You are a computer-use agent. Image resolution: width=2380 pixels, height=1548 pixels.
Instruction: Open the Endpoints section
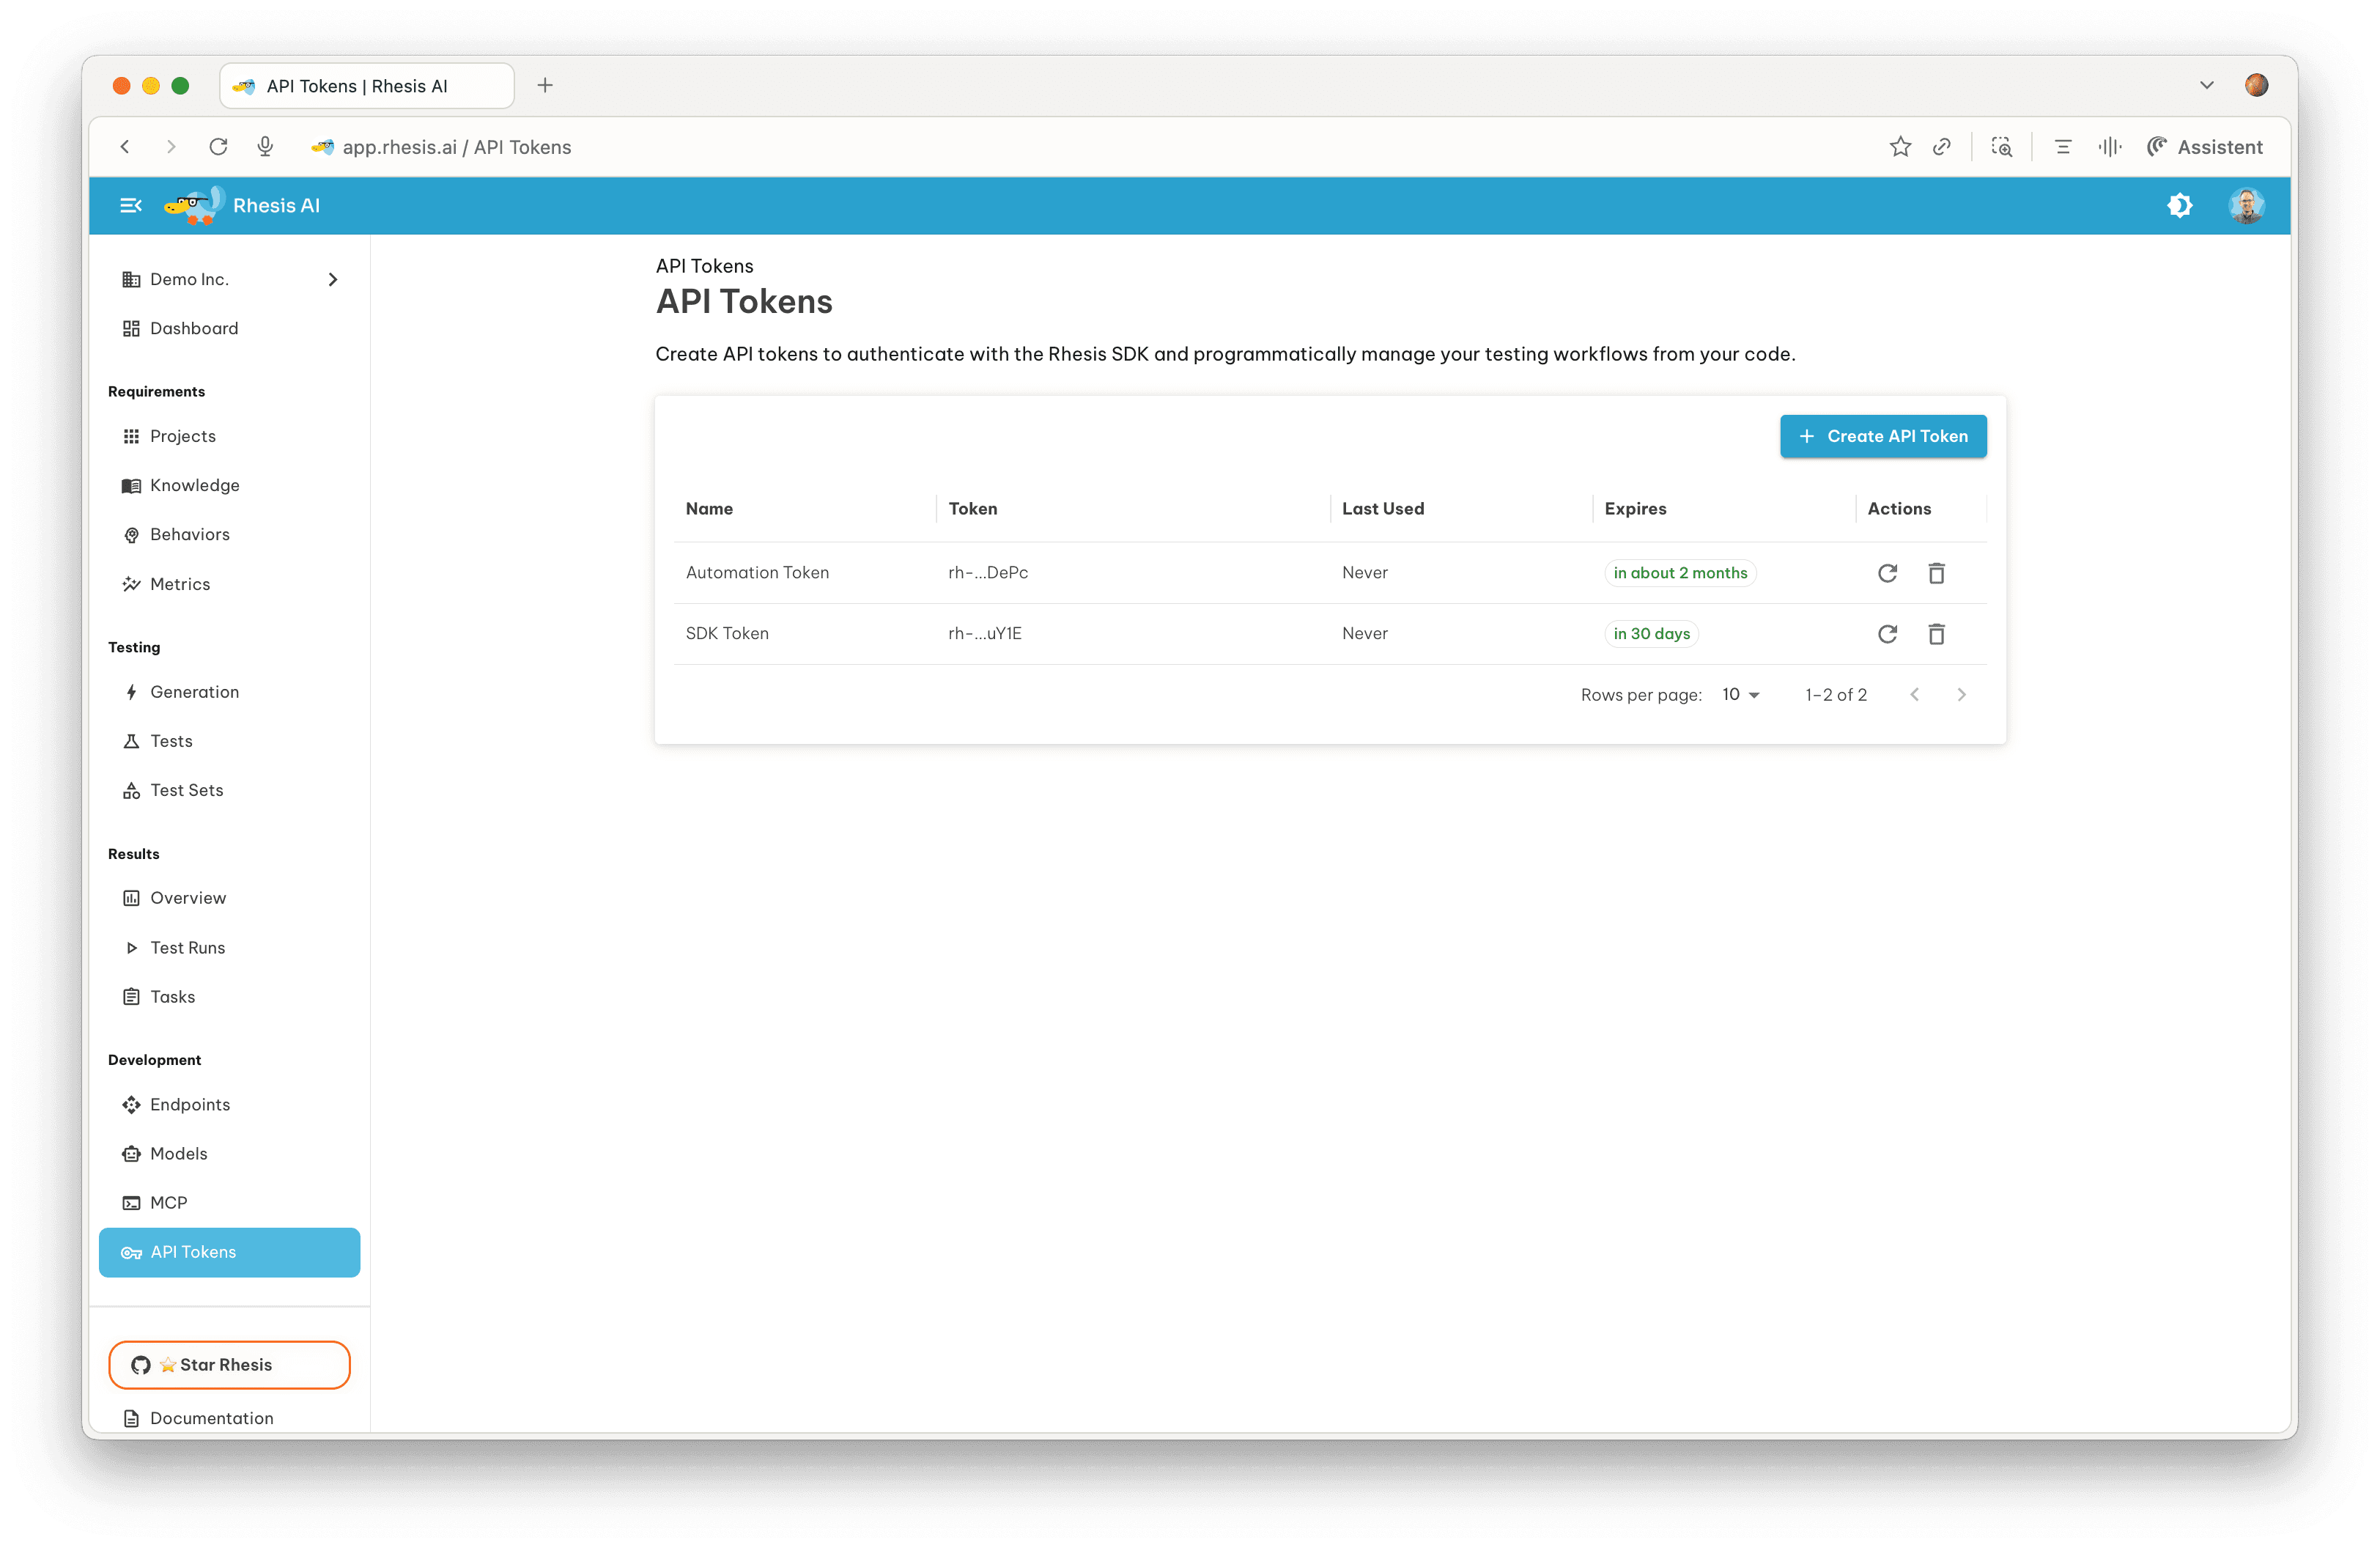(x=190, y=1104)
